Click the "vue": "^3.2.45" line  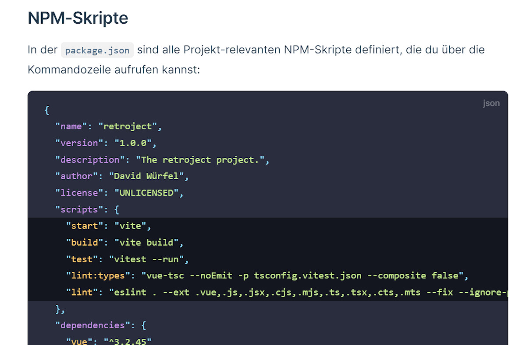click(x=109, y=341)
